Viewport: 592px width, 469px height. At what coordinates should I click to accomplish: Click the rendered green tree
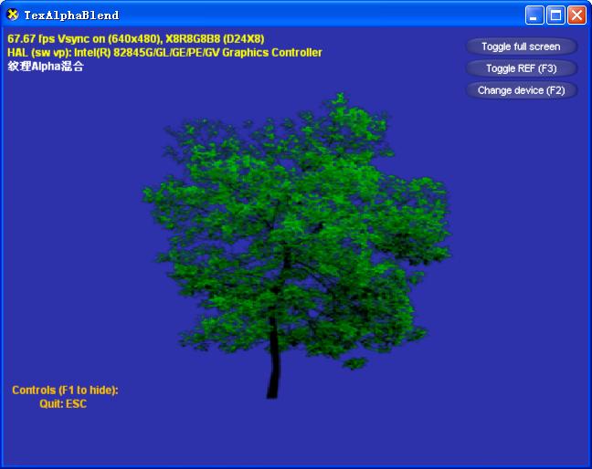tap(296, 245)
